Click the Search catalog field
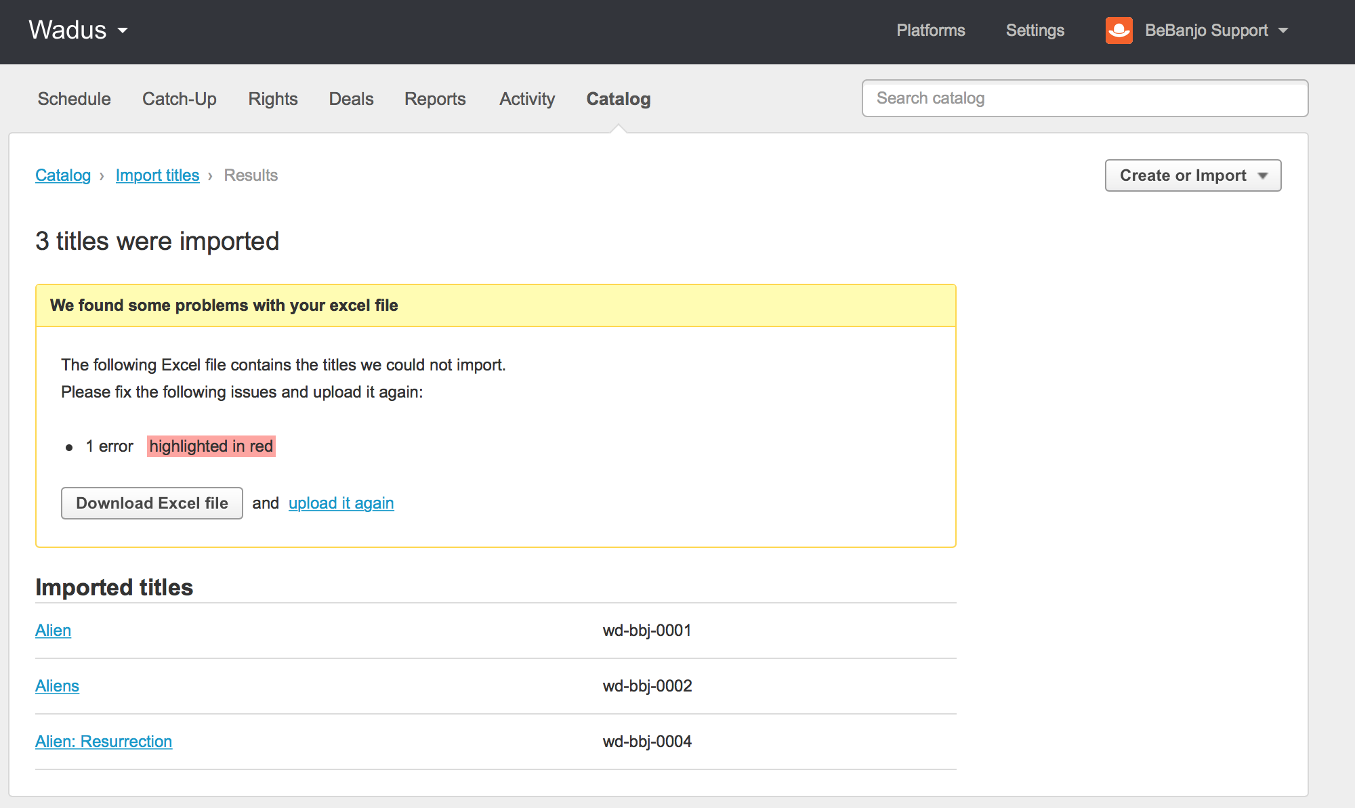The height and width of the screenshot is (808, 1355). pos(1084,98)
